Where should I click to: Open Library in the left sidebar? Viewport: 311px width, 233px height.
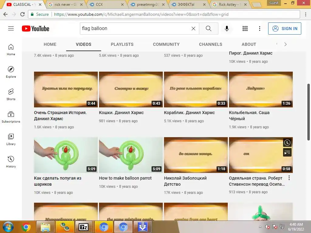point(11,140)
